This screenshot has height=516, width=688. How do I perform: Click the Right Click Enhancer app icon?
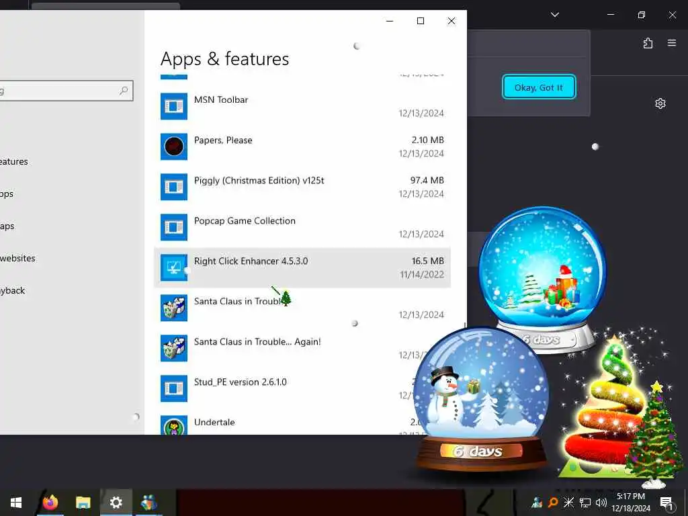(x=174, y=267)
